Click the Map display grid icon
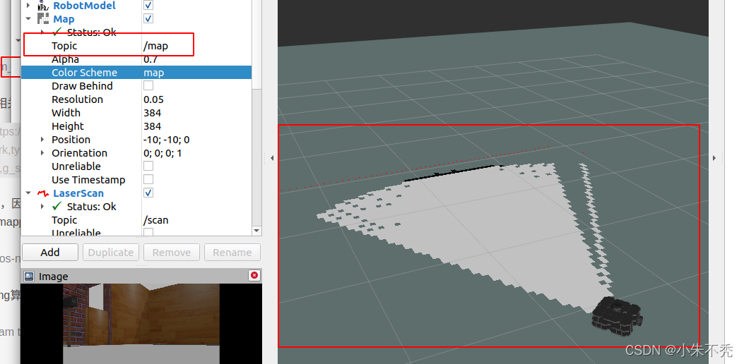This screenshot has width=744, height=364. coord(43,19)
